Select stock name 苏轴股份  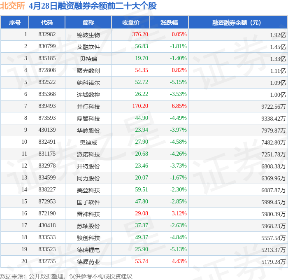(x=88, y=226)
